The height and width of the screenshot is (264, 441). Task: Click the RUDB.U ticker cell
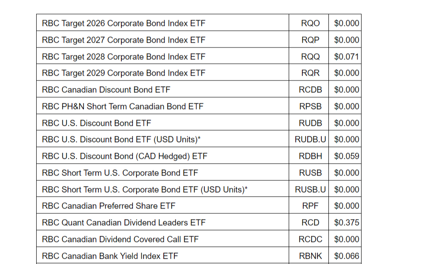pyautogui.click(x=310, y=139)
